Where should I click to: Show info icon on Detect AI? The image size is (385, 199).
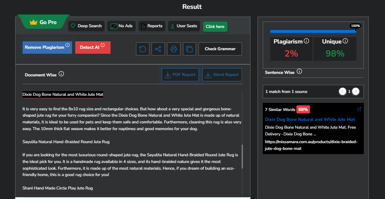(x=103, y=45)
